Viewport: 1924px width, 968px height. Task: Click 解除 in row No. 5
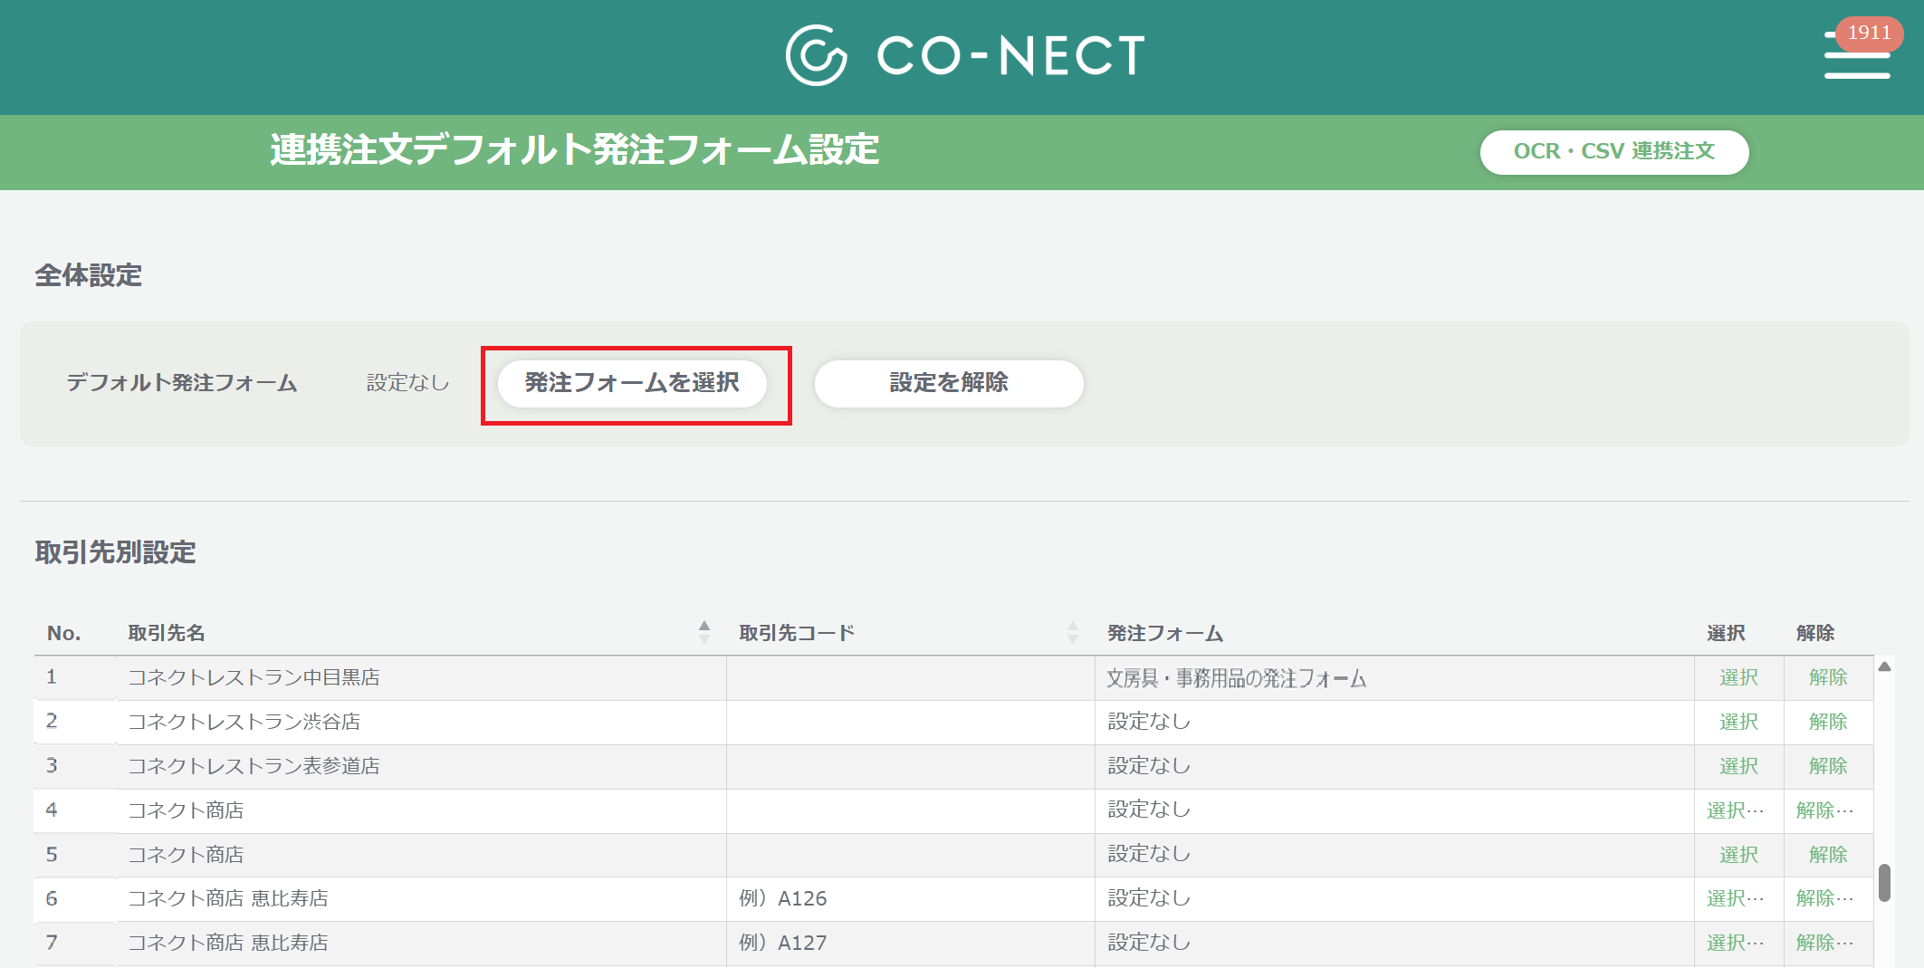pyautogui.click(x=1828, y=855)
